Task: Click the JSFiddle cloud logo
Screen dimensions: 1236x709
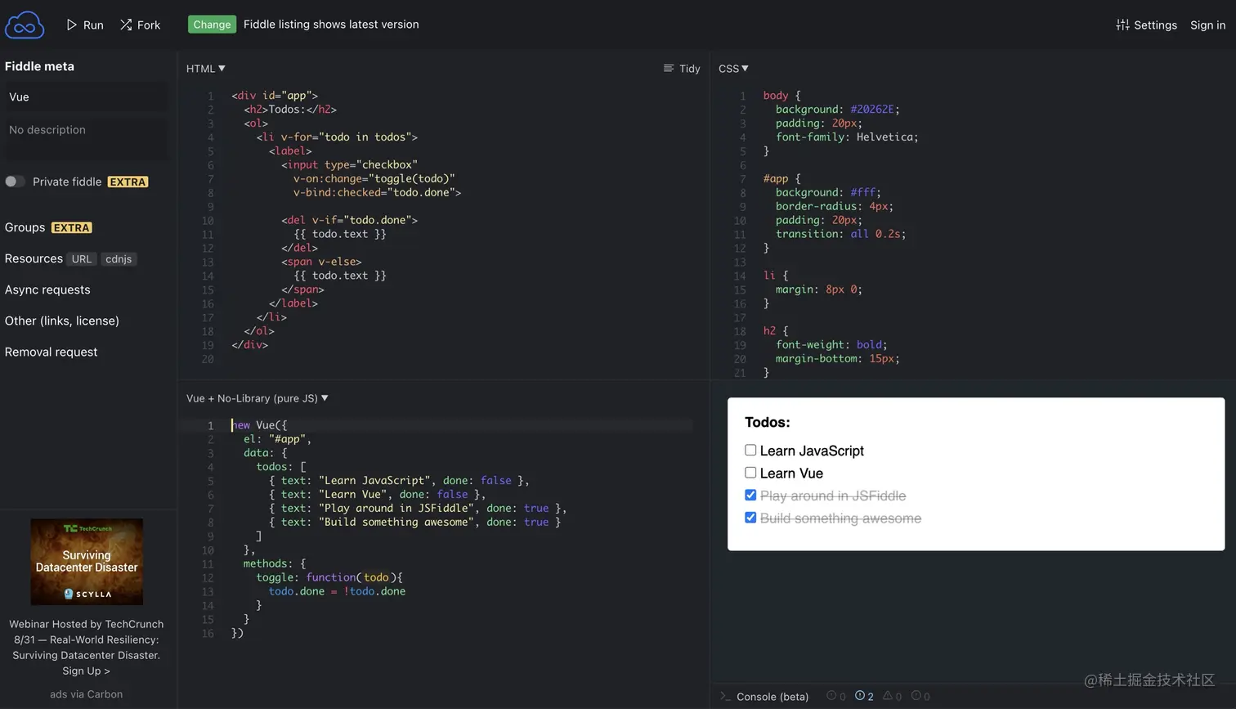Action: (x=25, y=25)
